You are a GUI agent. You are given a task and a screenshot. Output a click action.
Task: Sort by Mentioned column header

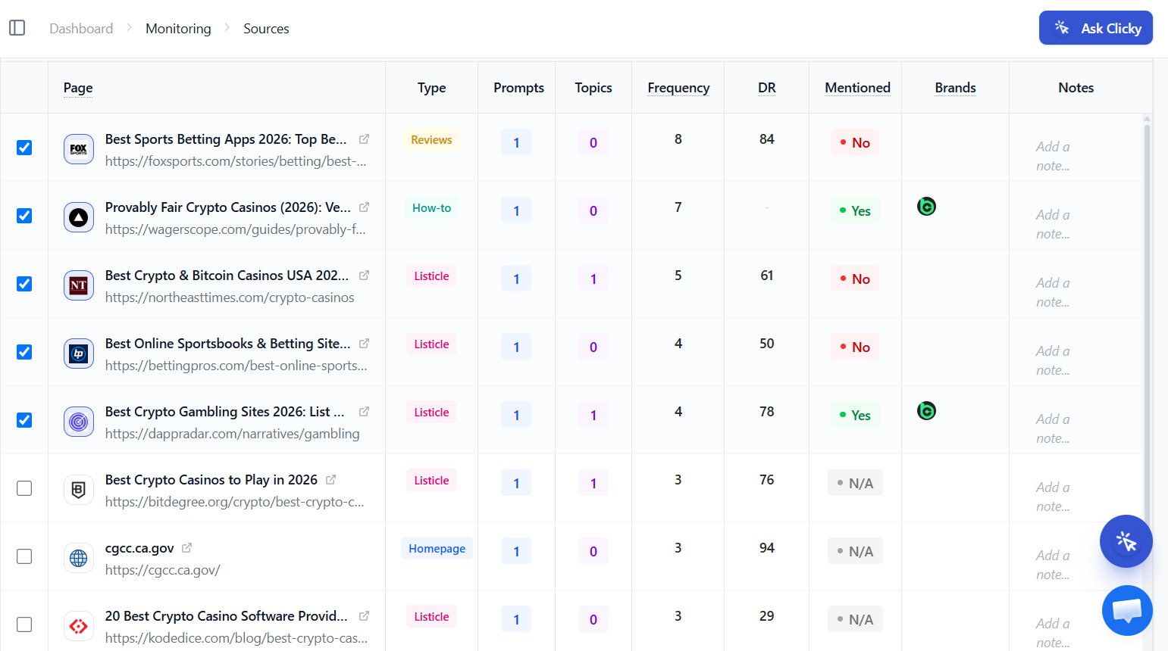click(857, 88)
